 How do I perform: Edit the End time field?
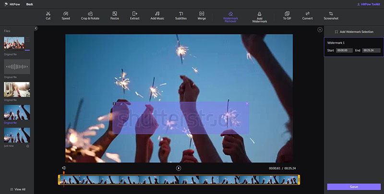[371, 50]
